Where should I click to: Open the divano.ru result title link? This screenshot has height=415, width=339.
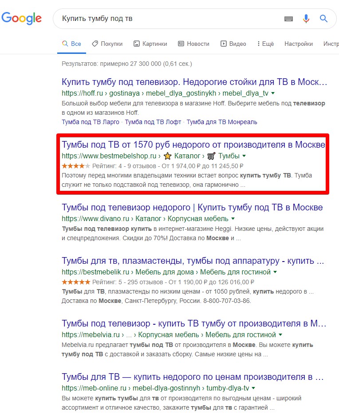pos(192,208)
